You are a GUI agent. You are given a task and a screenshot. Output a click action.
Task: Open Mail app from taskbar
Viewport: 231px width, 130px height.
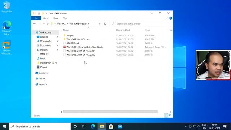coord(120,126)
